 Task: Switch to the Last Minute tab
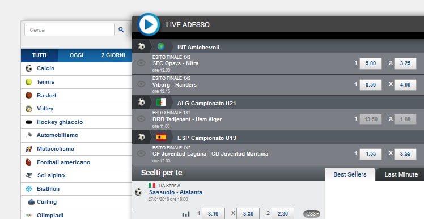click(x=401, y=174)
